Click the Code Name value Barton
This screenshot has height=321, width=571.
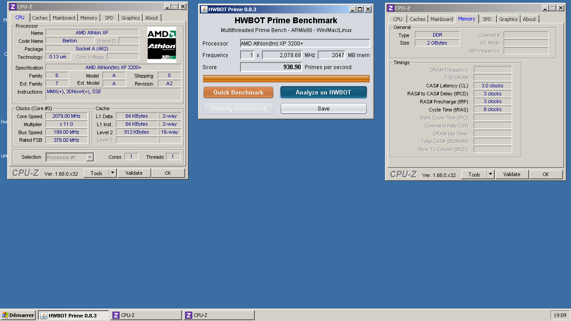click(70, 41)
